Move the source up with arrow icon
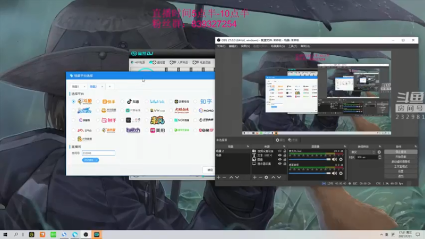 273,177
